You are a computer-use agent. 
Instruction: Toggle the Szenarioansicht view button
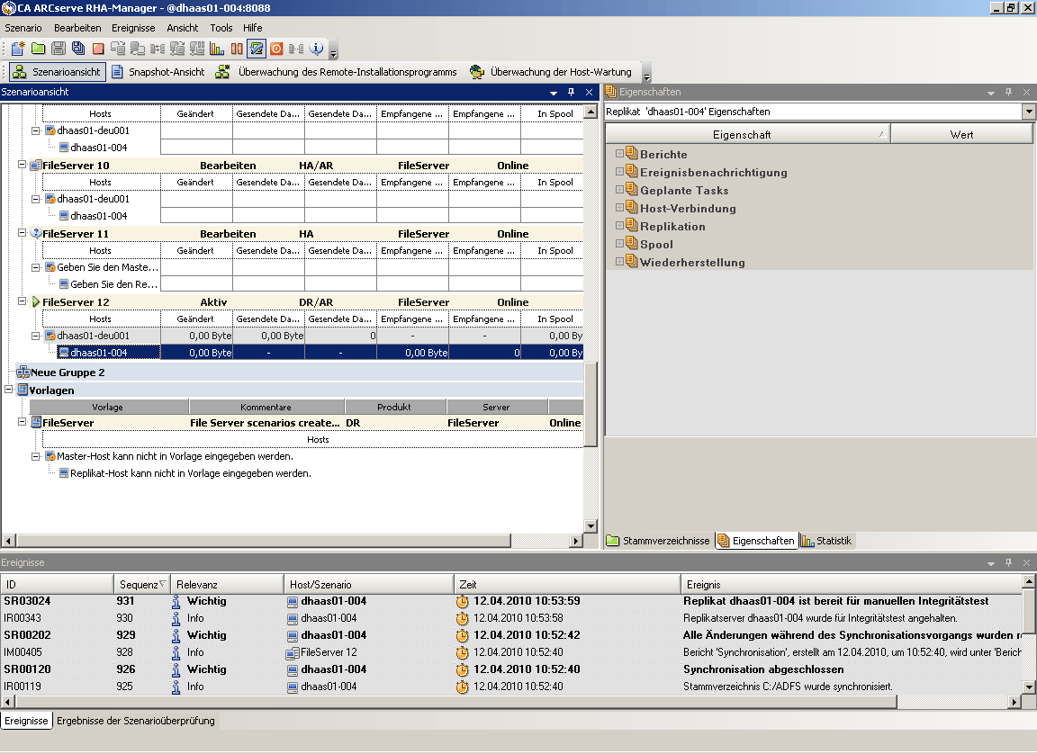tap(58, 72)
